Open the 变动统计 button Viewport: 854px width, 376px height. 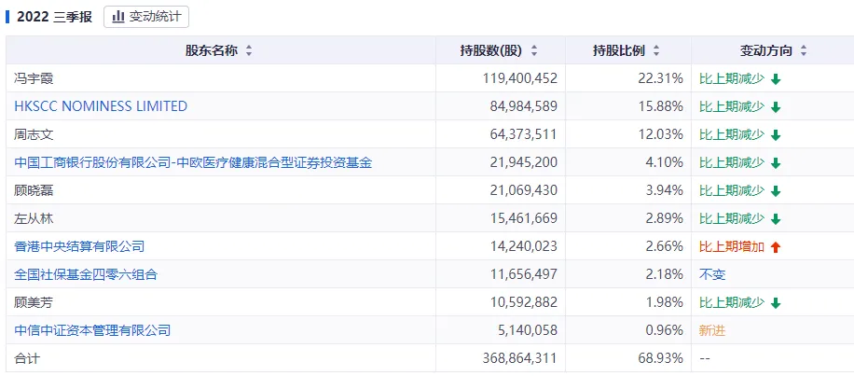pyautogui.click(x=145, y=17)
